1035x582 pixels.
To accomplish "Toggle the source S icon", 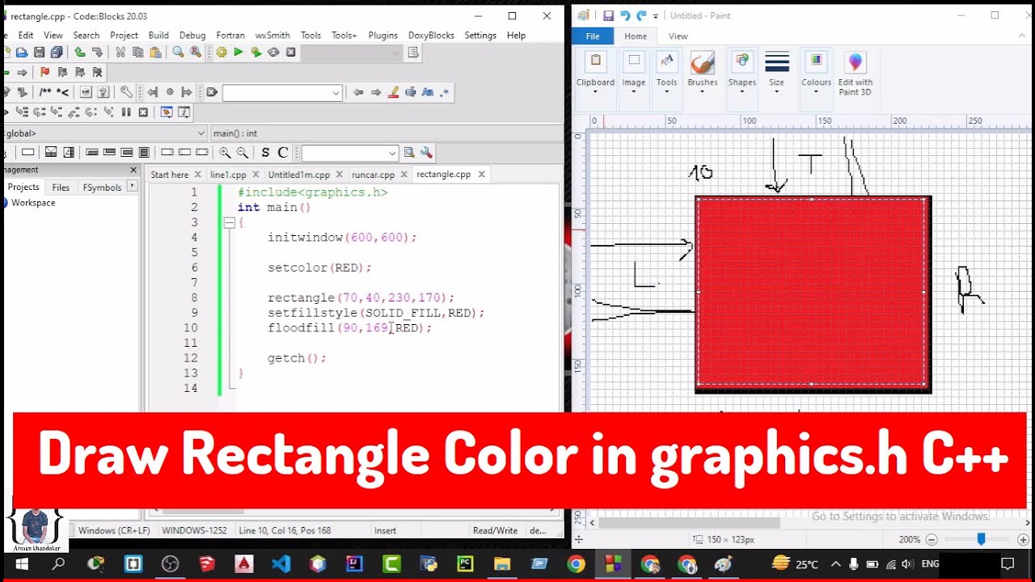I will (x=265, y=152).
